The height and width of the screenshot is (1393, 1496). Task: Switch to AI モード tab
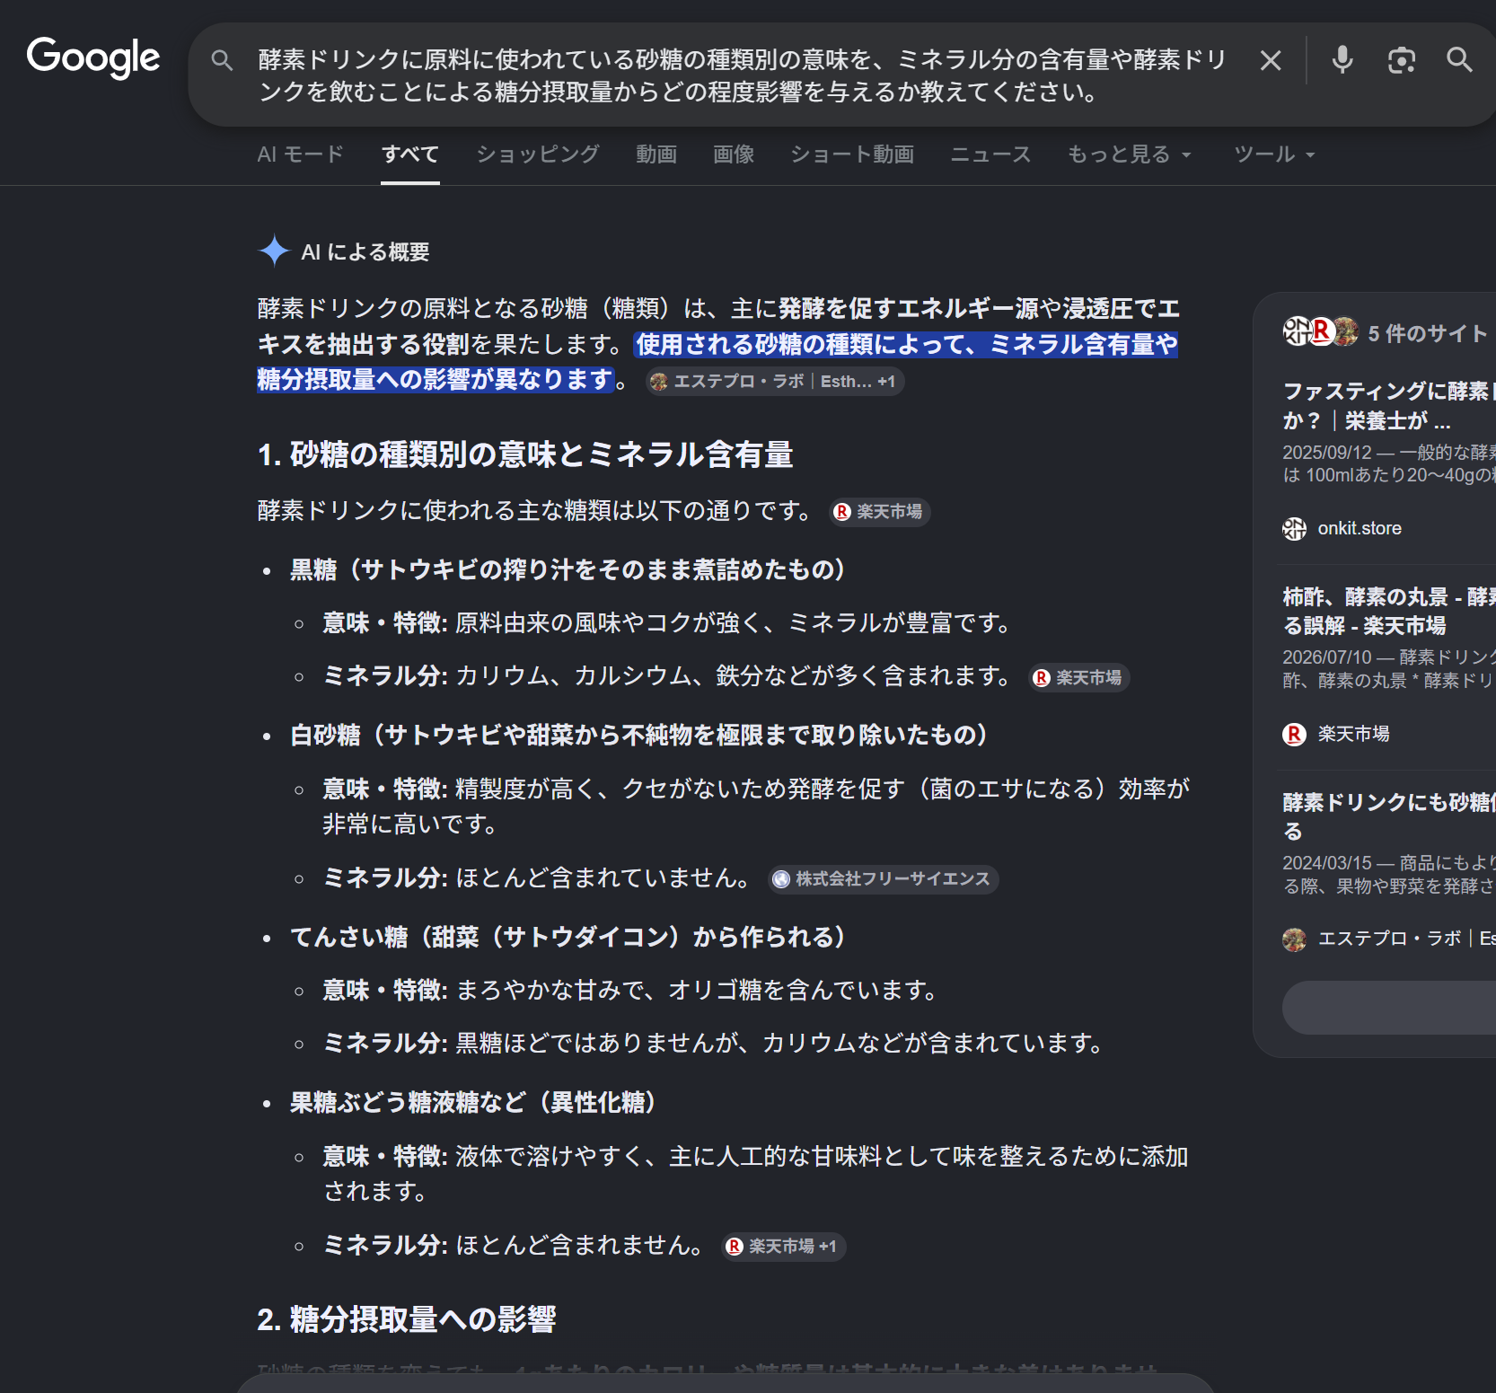tap(300, 154)
